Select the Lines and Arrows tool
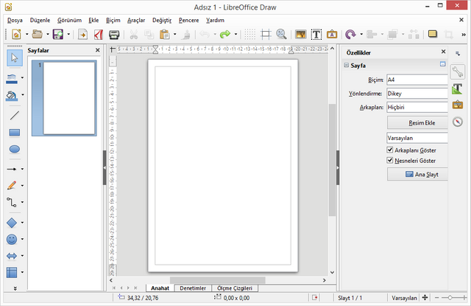471x306 pixels. click(12, 169)
